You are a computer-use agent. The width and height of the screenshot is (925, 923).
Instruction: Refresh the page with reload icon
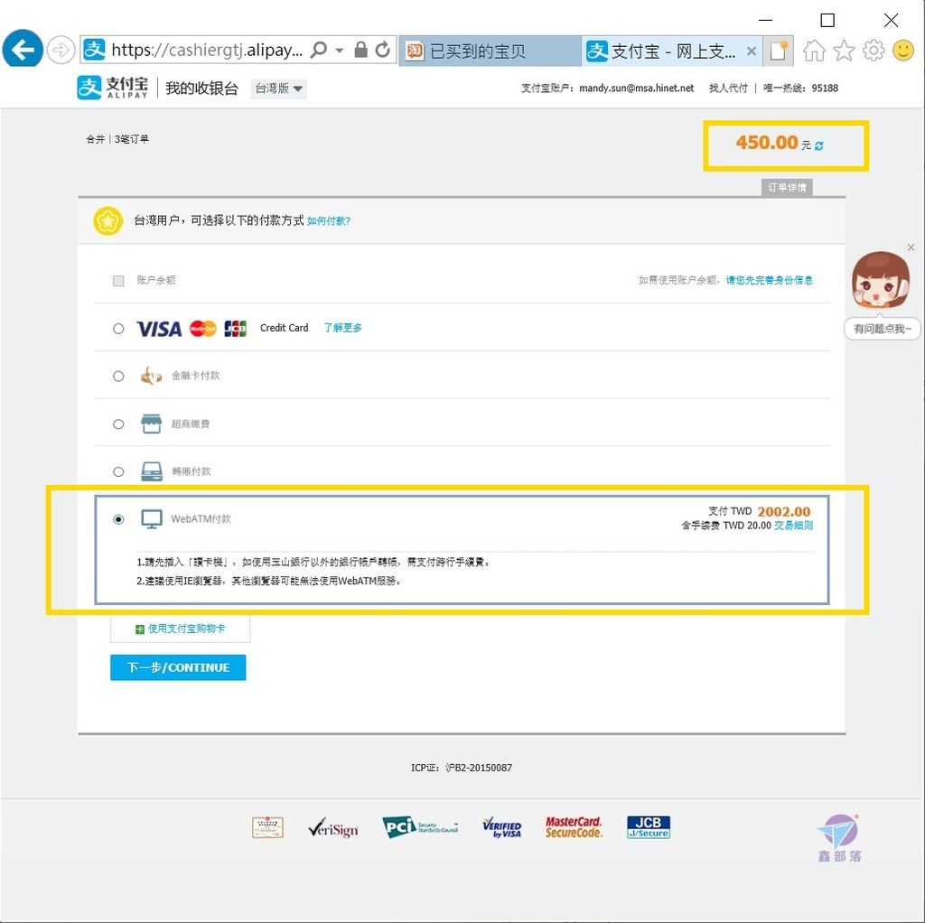383,50
